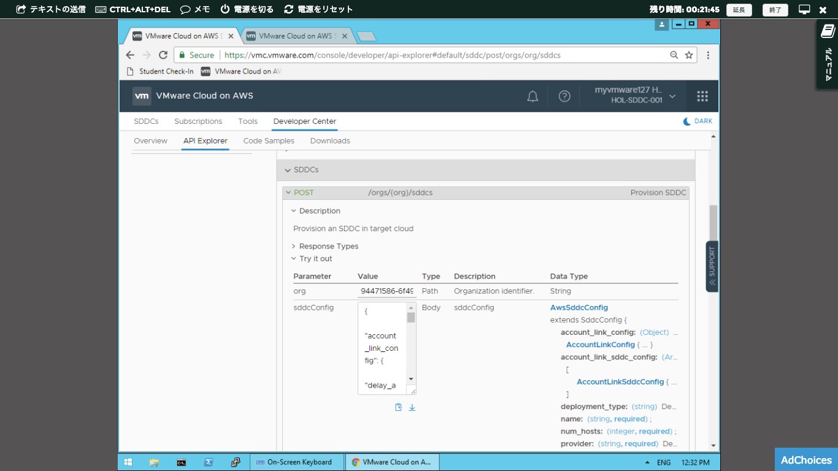Click the org value input field
838x471 pixels.
[387, 291]
